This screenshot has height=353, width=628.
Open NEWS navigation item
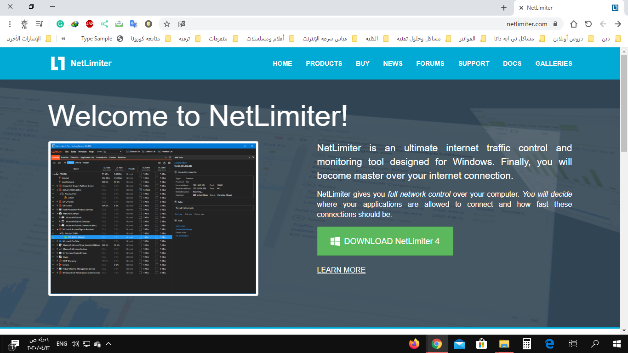coord(393,63)
